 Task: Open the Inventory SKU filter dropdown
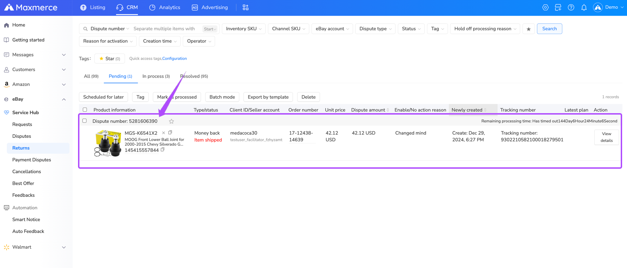point(244,29)
